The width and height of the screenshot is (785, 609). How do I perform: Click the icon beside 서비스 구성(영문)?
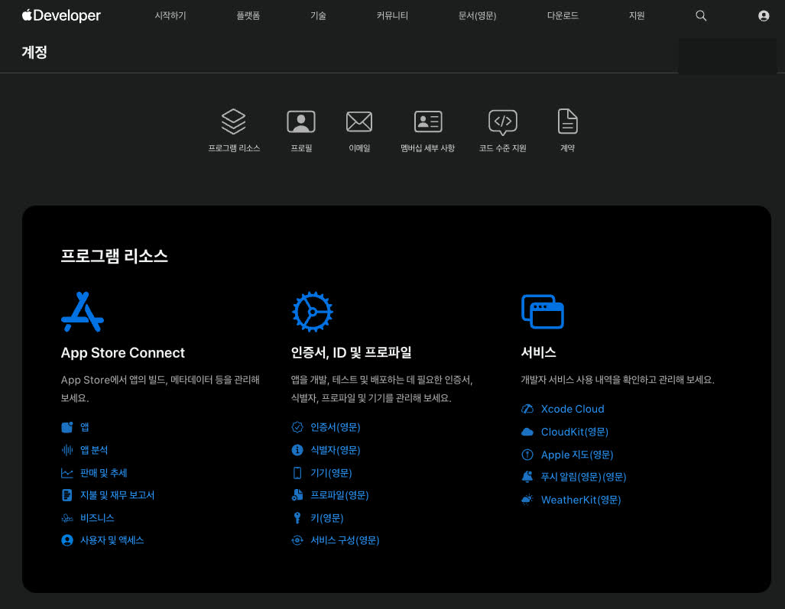pyautogui.click(x=297, y=540)
